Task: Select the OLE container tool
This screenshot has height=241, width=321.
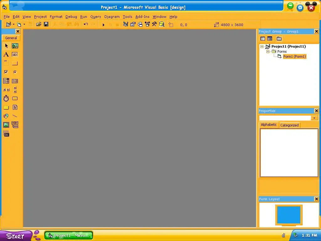Action: pos(6,134)
